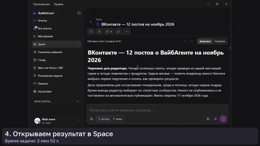Click the Space breadcrumb link
Viewport: 260px width, 146px height.
(99, 19)
